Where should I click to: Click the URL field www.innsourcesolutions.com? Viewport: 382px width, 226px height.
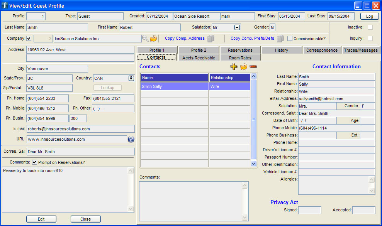pos(77,139)
